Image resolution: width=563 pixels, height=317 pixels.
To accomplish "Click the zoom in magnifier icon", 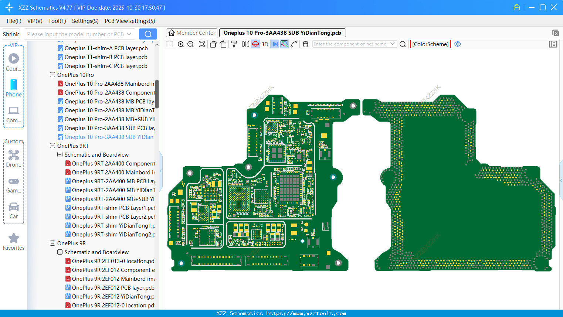I will [x=181, y=44].
